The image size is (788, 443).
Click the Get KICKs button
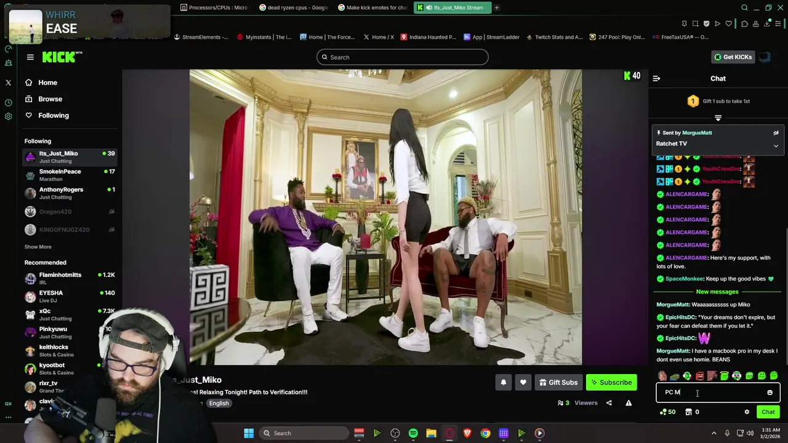coord(733,57)
